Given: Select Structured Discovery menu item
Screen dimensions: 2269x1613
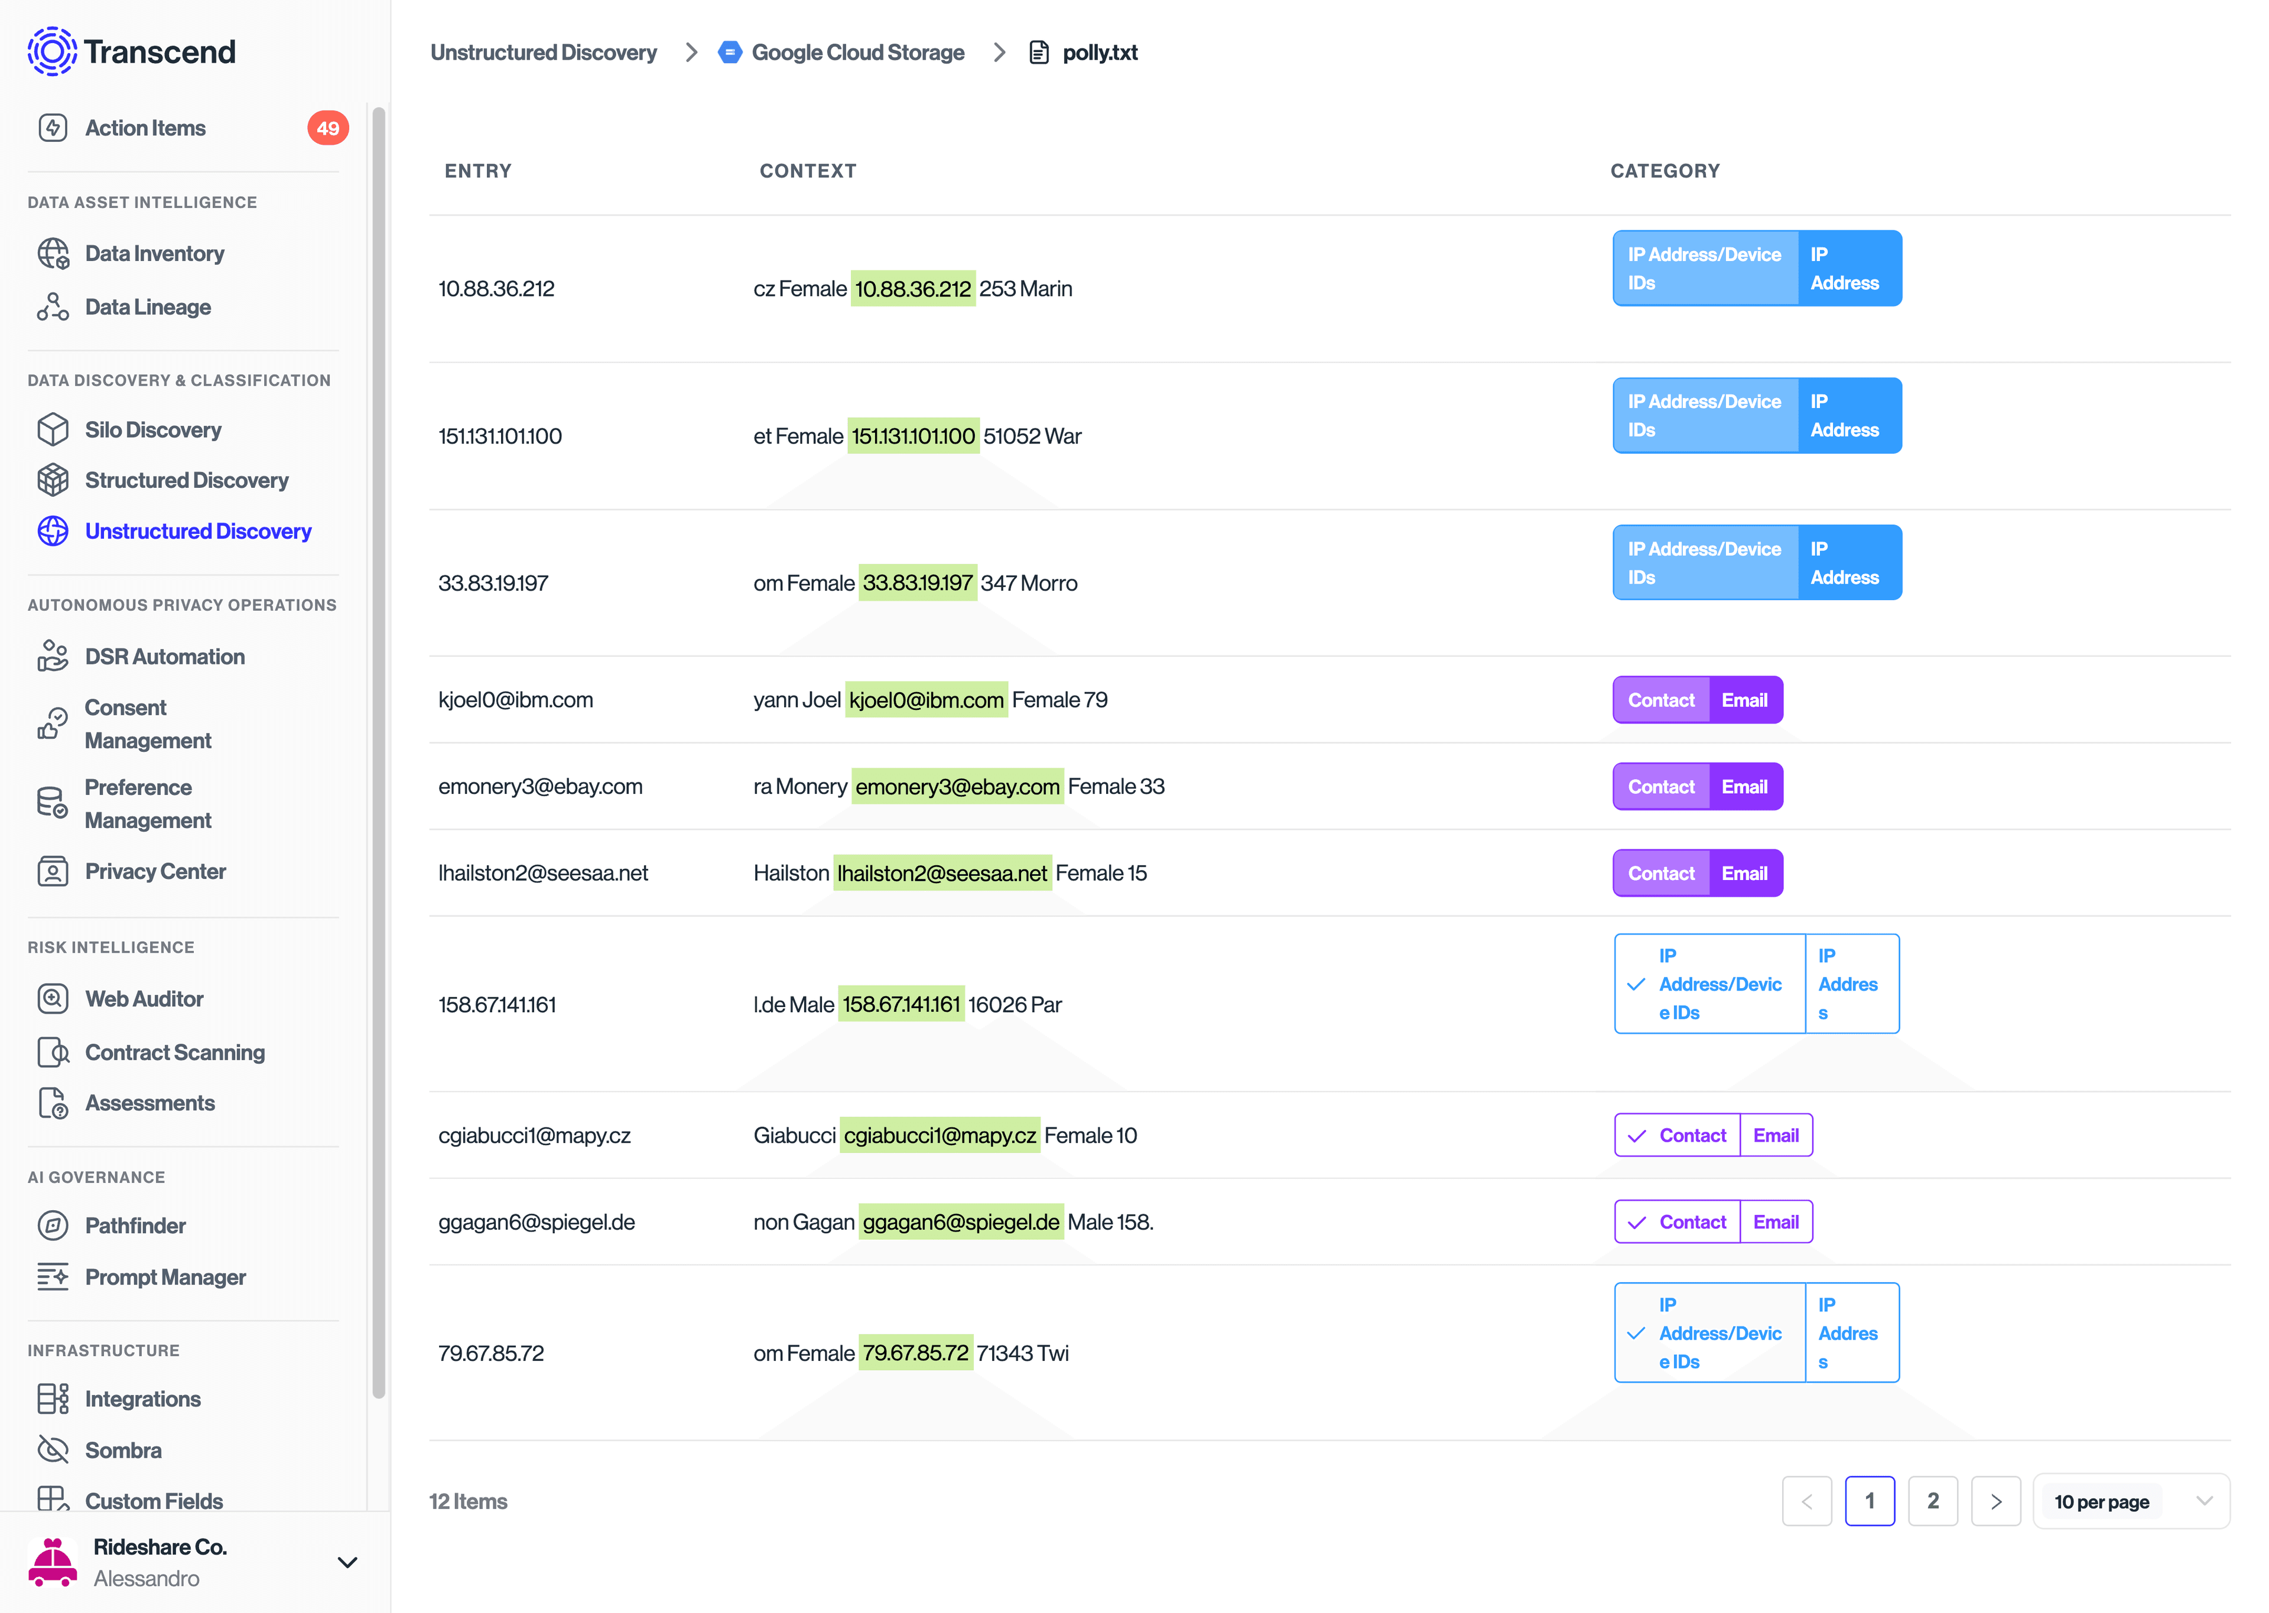Looking at the screenshot, I should coord(187,480).
